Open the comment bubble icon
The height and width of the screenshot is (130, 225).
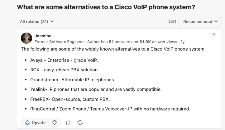(68, 123)
